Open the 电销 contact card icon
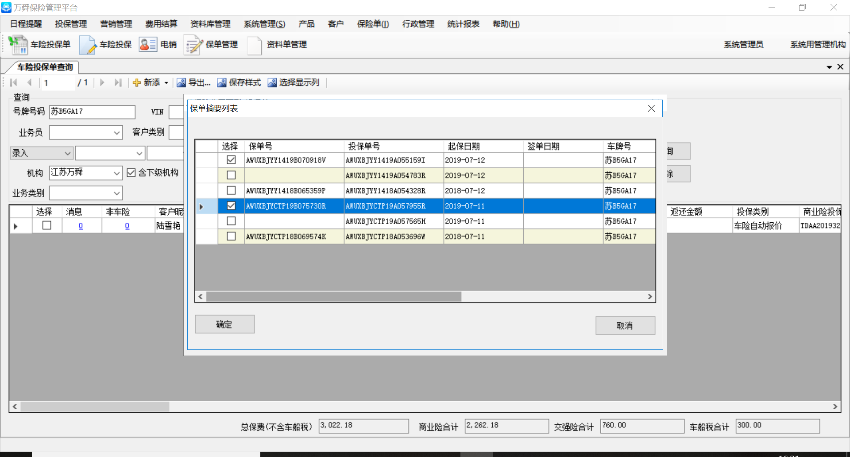This screenshot has height=457, width=850. [148, 45]
